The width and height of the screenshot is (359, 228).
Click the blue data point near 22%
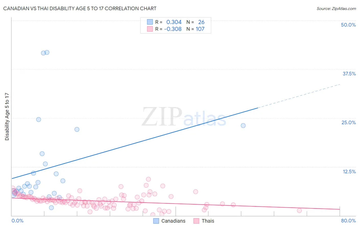[x=77, y=129]
